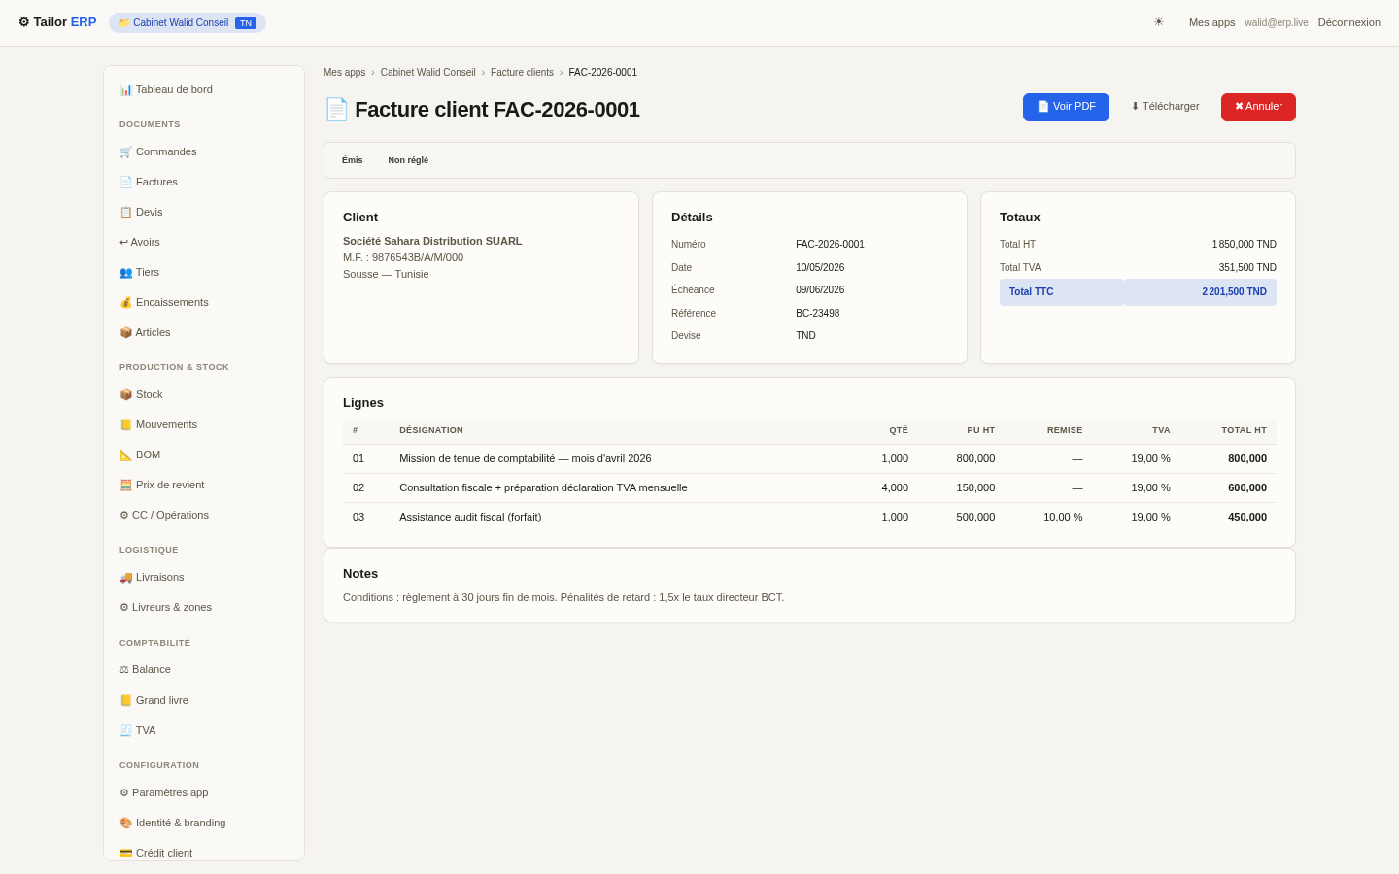The image size is (1399, 874).
Task: Open the Cabinet Walid Conseil workspace selector
Action: [x=188, y=22]
